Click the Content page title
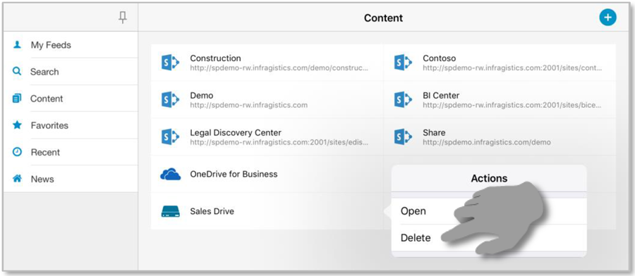Screen dimensions: 635x276 pos(384,18)
